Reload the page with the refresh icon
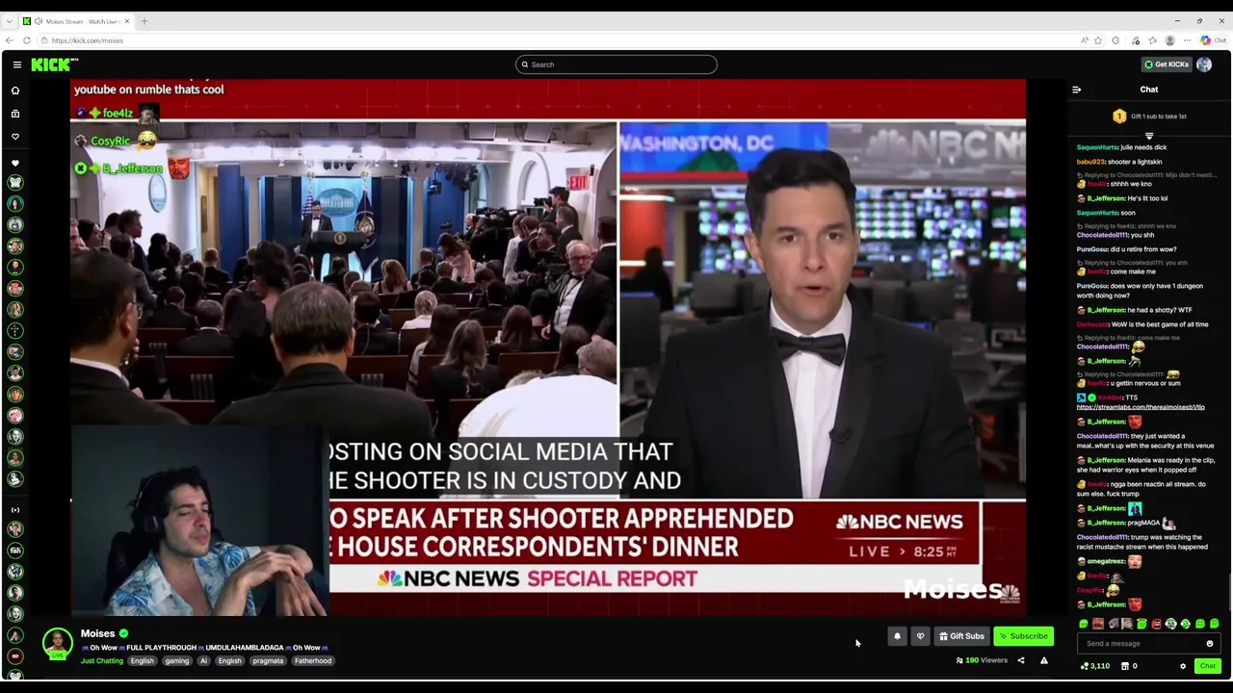 point(27,40)
